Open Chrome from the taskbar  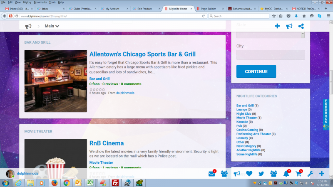pyautogui.click(x=67, y=183)
